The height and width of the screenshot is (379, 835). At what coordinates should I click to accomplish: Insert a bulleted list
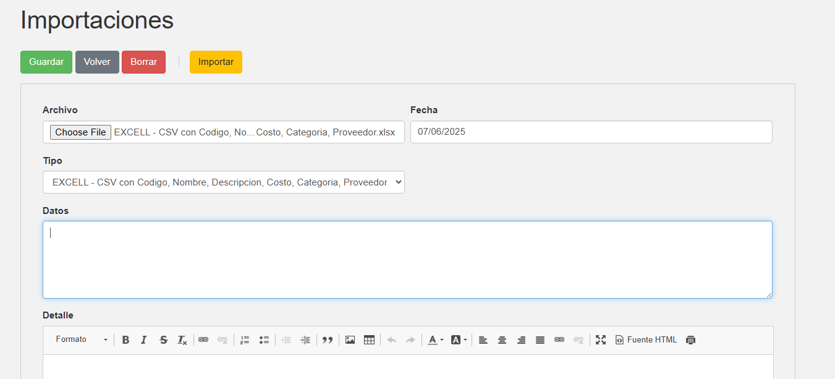[264, 340]
